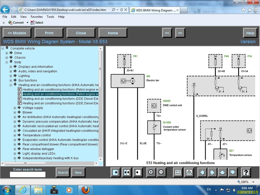Click the WDS Home button
260x195 pixels.
[113, 33]
